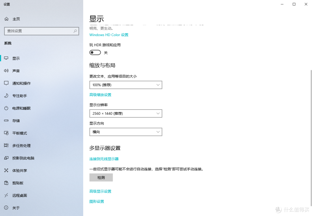Screen dimensions: 312x216
Task: Open the 显示方向 dropdown
Action: coord(126,132)
